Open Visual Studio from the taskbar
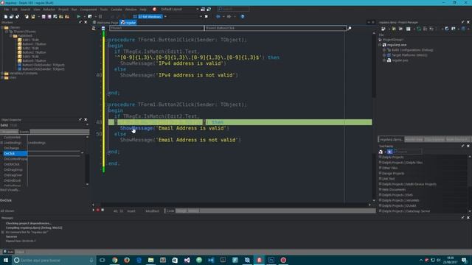Viewport: 472px width, 265px height. pos(187,260)
